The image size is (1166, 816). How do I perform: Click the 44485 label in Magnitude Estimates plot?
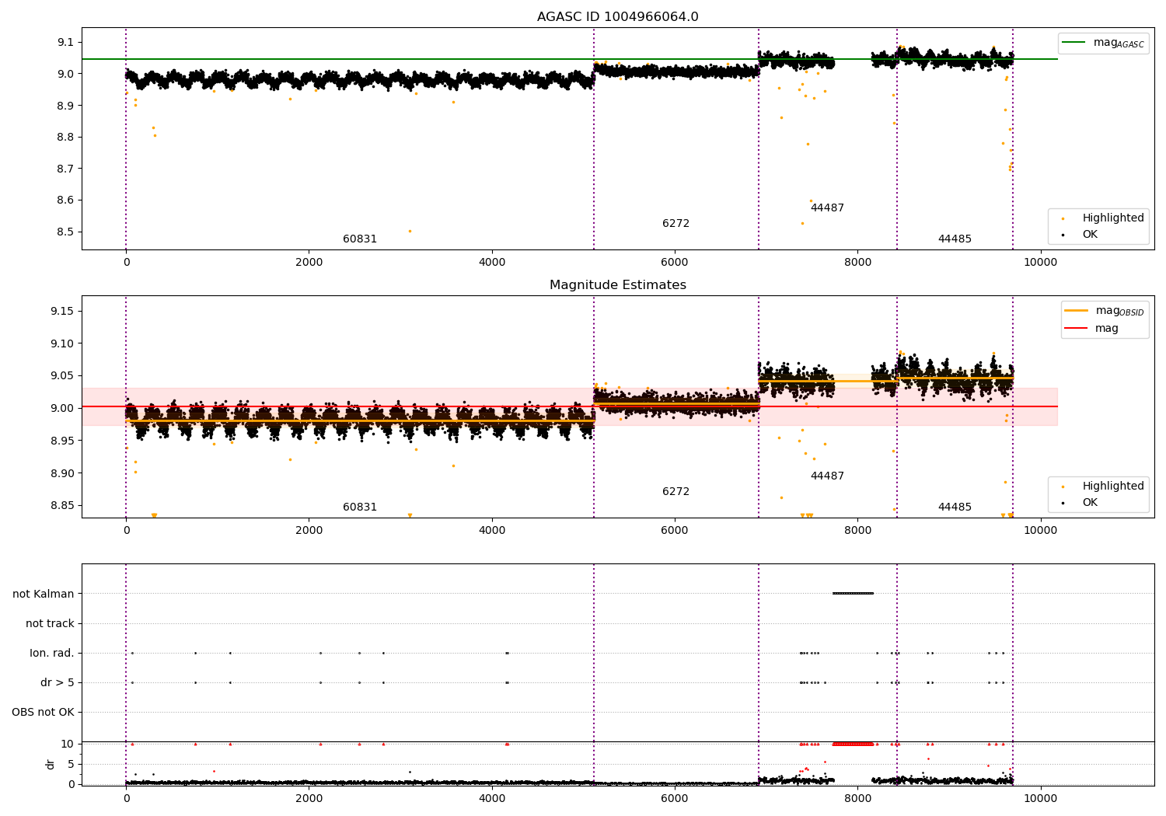click(x=955, y=507)
